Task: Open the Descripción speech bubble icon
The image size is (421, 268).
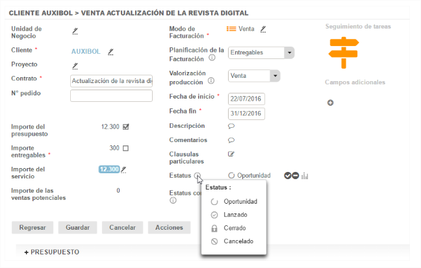Action: (x=231, y=126)
